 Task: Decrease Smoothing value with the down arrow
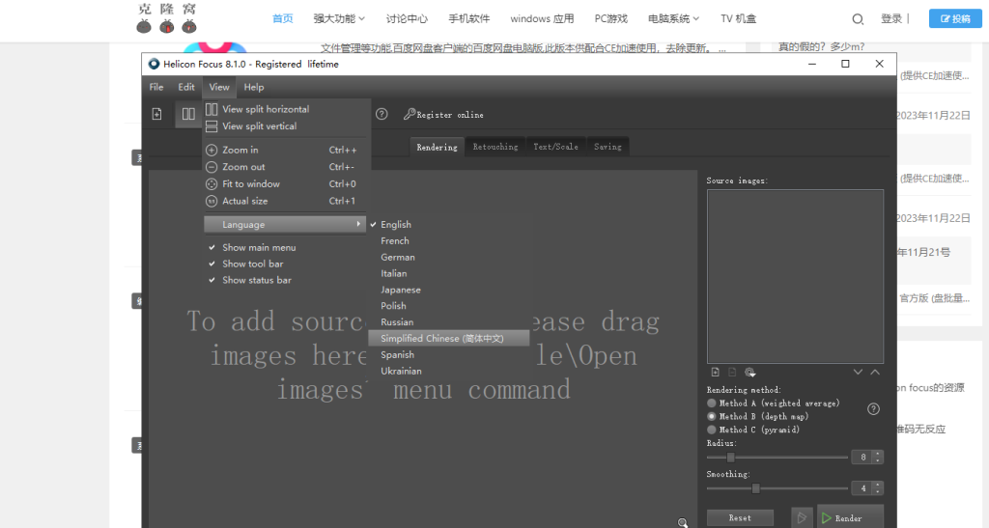(877, 491)
